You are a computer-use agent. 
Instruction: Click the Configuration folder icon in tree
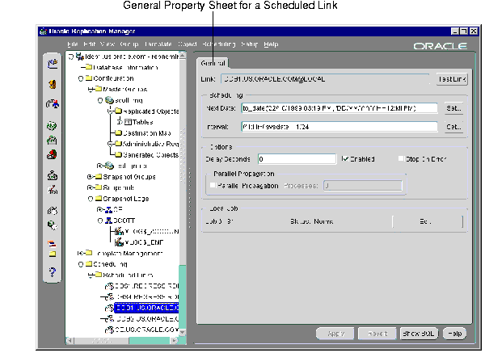[x=86, y=78]
